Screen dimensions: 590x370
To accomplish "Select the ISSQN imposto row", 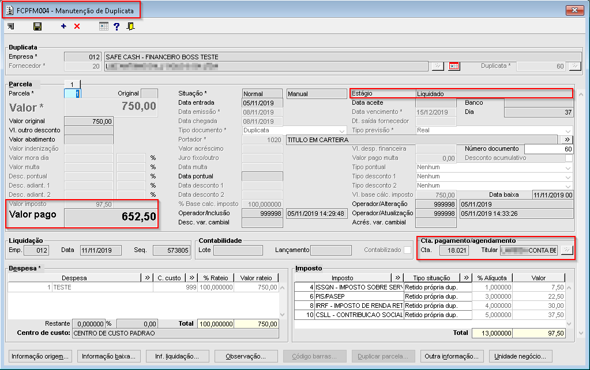I will [x=430, y=288].
